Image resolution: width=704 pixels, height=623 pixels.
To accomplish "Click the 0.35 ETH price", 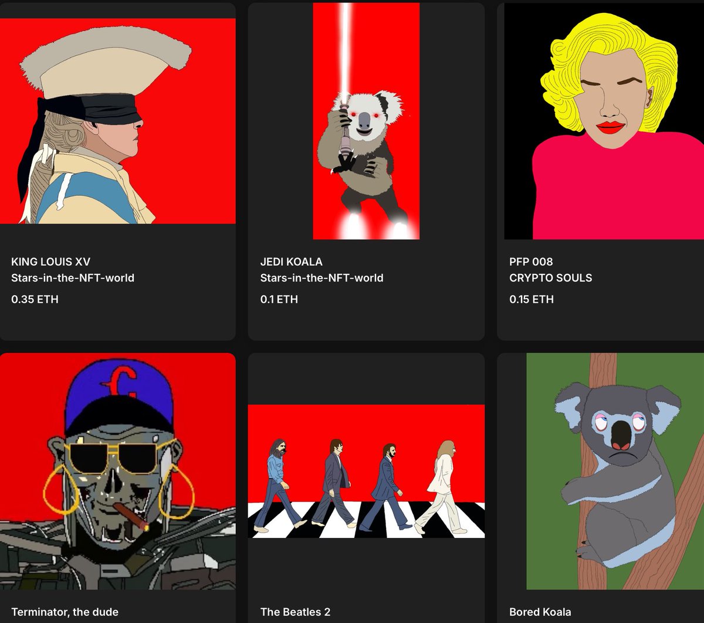I will coord(35,299).
